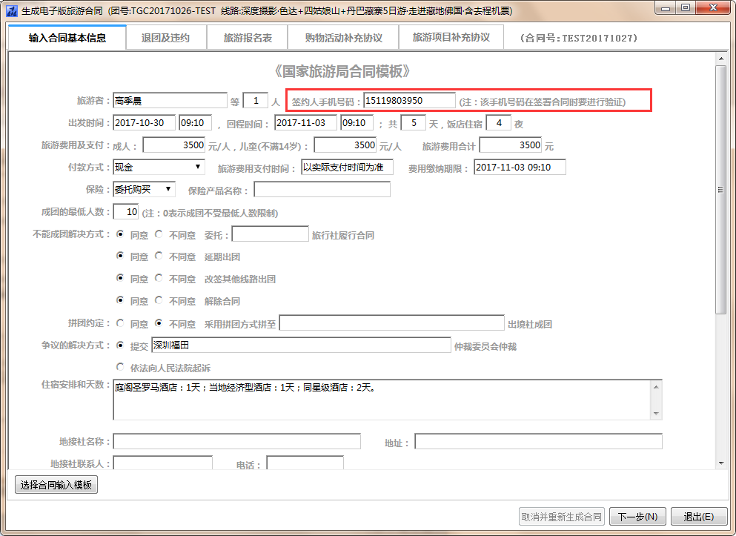The width and height of the screenshot is (736, 536).
Task: Click the 住宿安排 text area scroll-down arrow
Action: tap(656, 414)
